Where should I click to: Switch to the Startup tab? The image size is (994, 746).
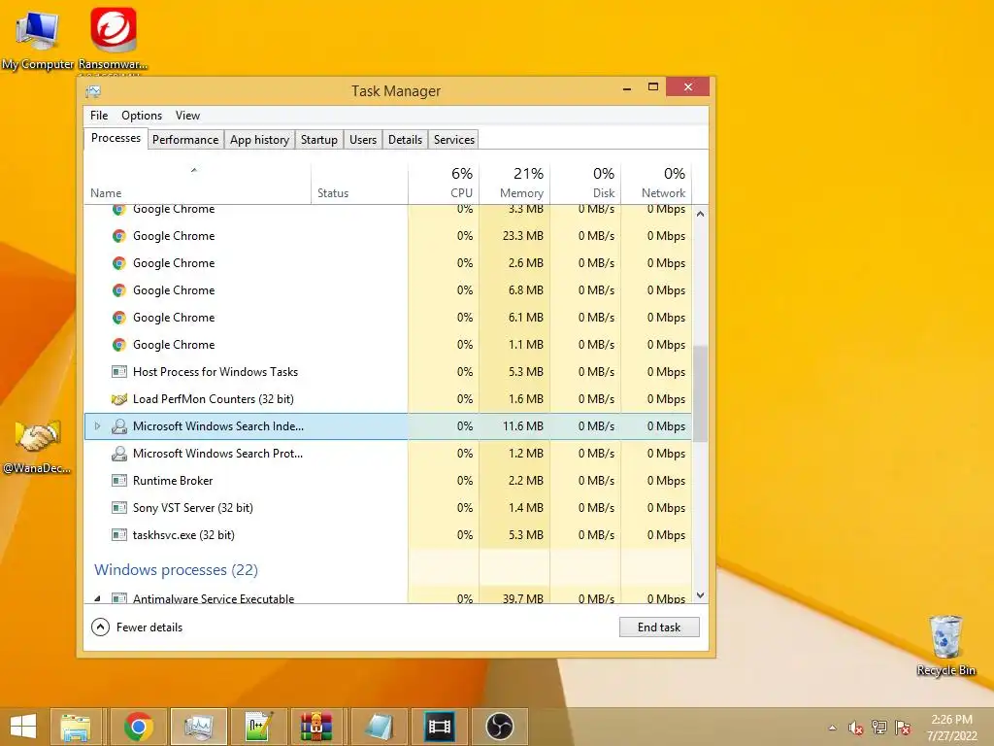[318, 140]
